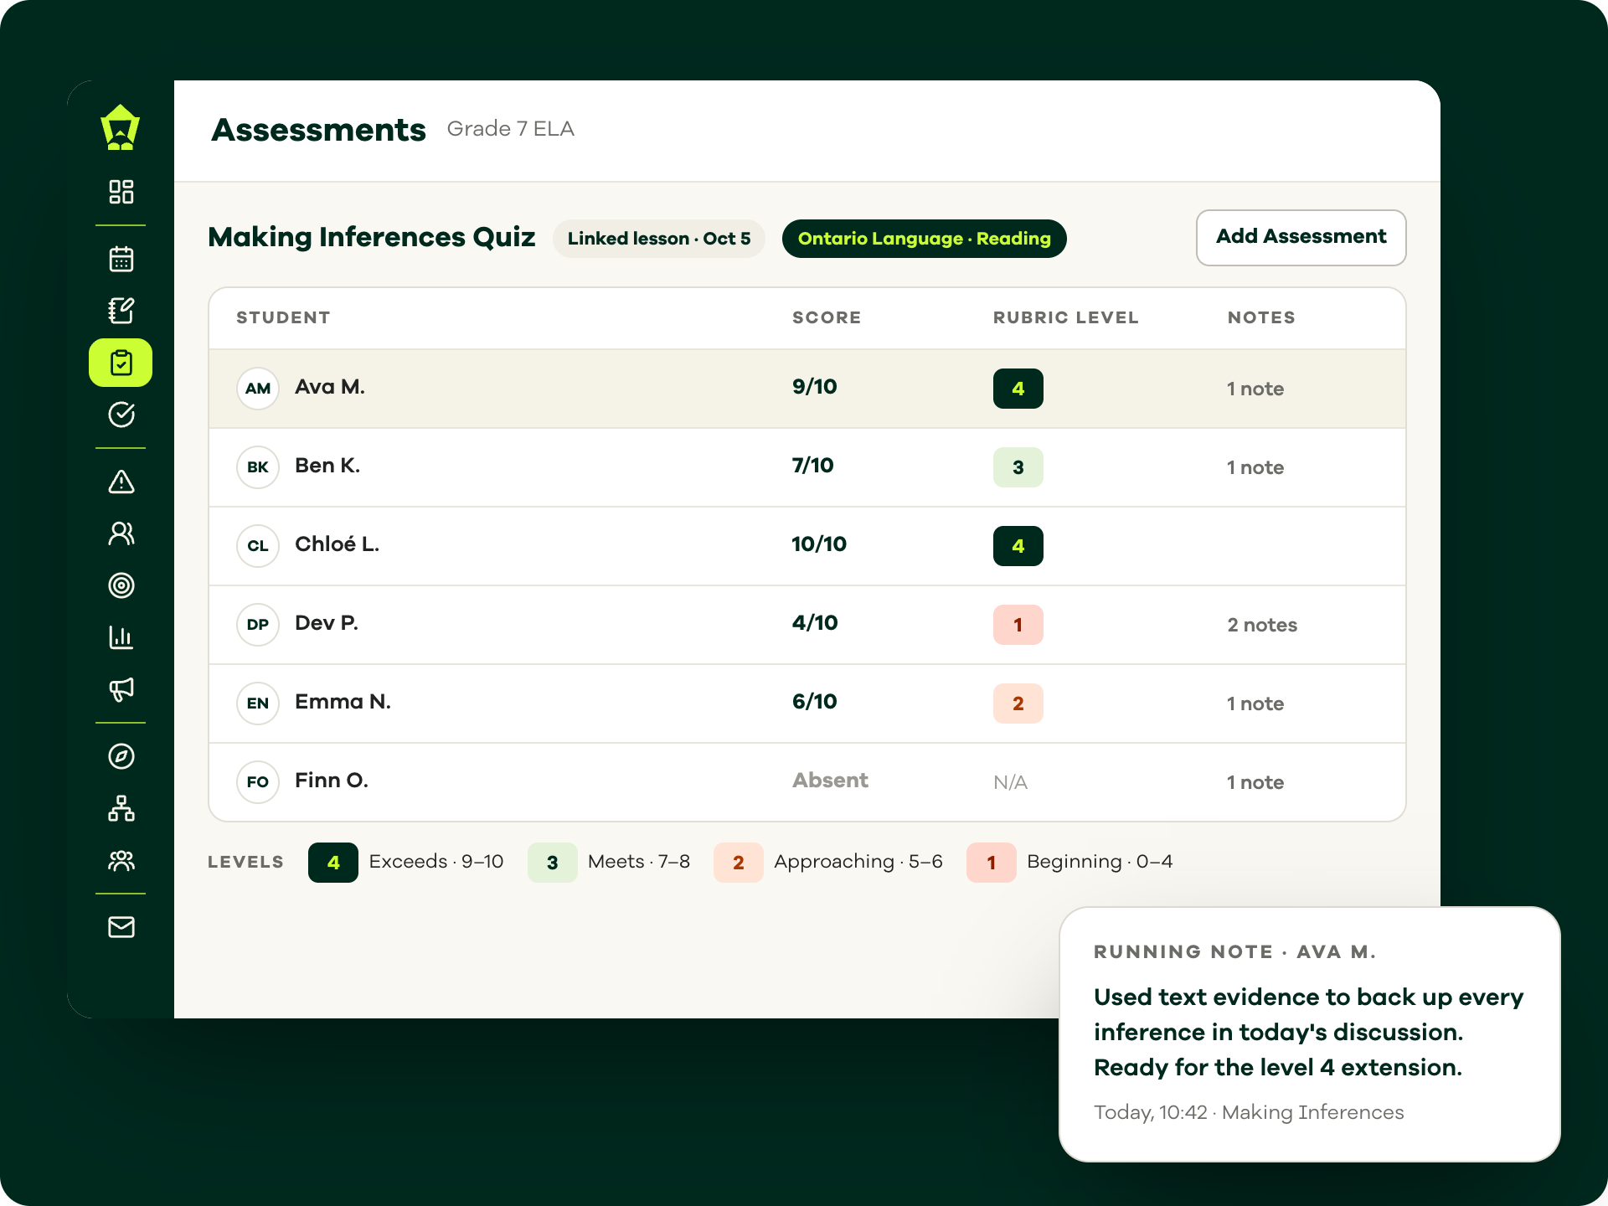Screen dimensions: 1608x1206
Task: Click the AM avatar for Ava M.
Action: point(258,389)
